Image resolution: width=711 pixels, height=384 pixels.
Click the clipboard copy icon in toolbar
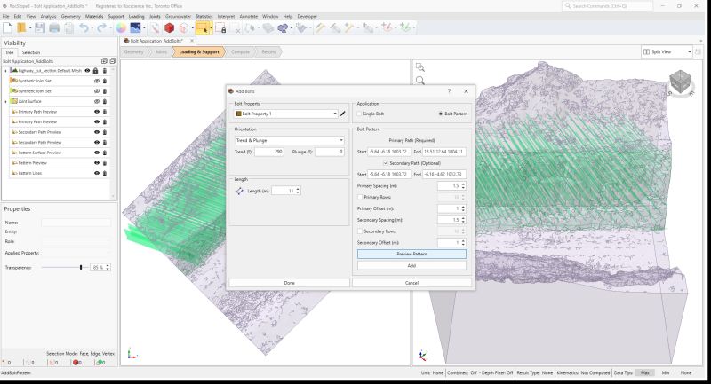click(68, 28)
